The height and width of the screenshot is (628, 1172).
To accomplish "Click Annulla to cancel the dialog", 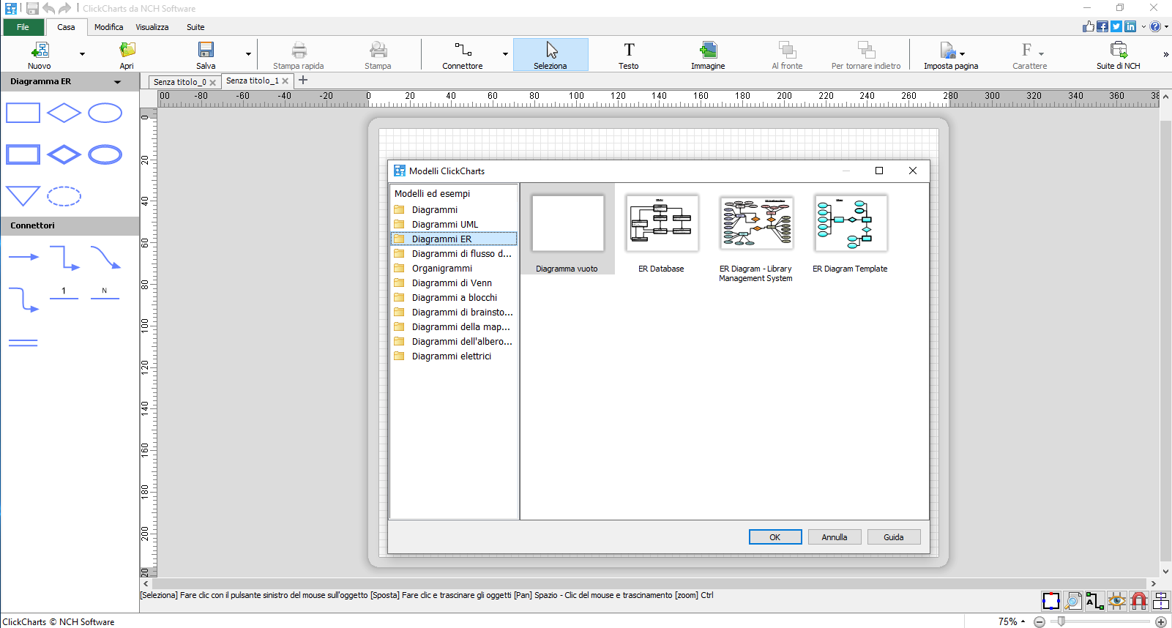I will (x=835, y=537).
